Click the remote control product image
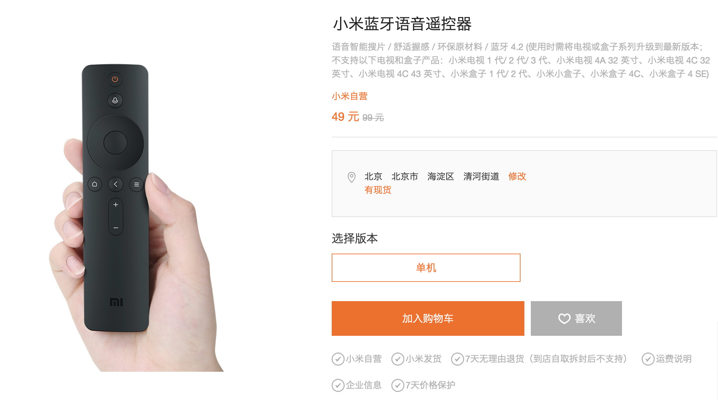This screenshot has height=400, width=718. [x=135, y=218]
